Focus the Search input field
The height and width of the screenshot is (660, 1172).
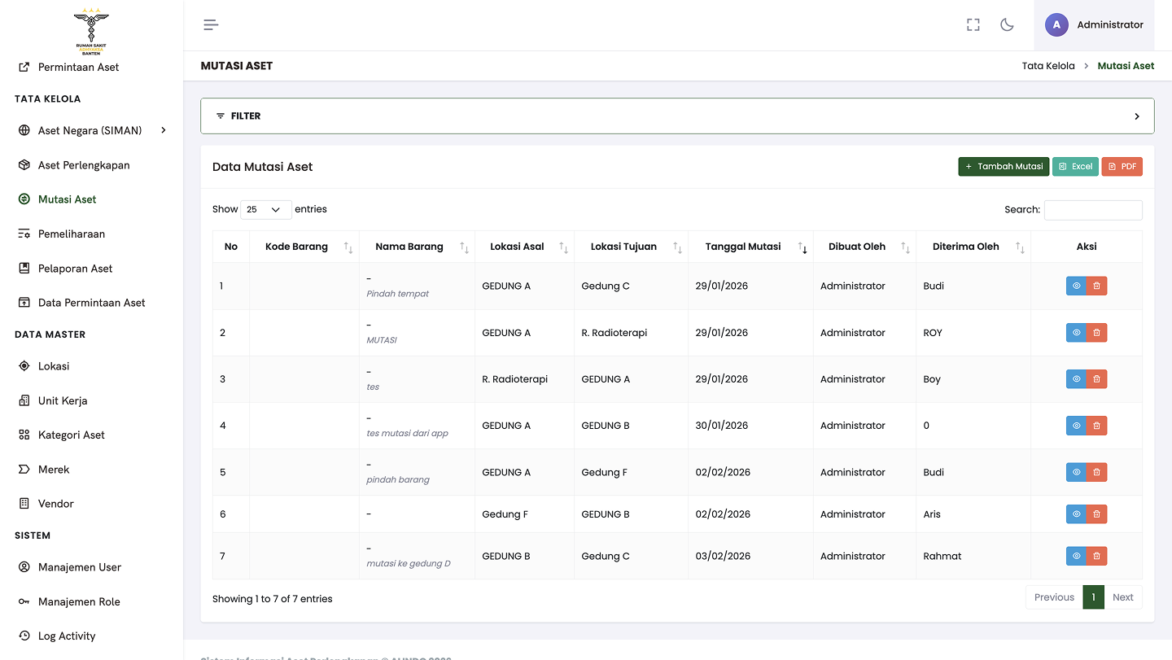tap(1093, 210)
